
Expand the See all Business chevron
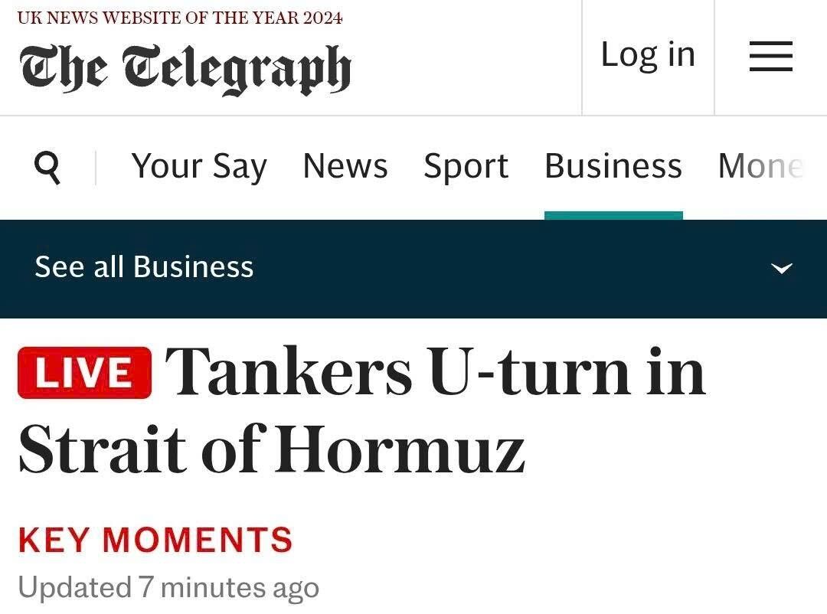(x=781, y=268)
